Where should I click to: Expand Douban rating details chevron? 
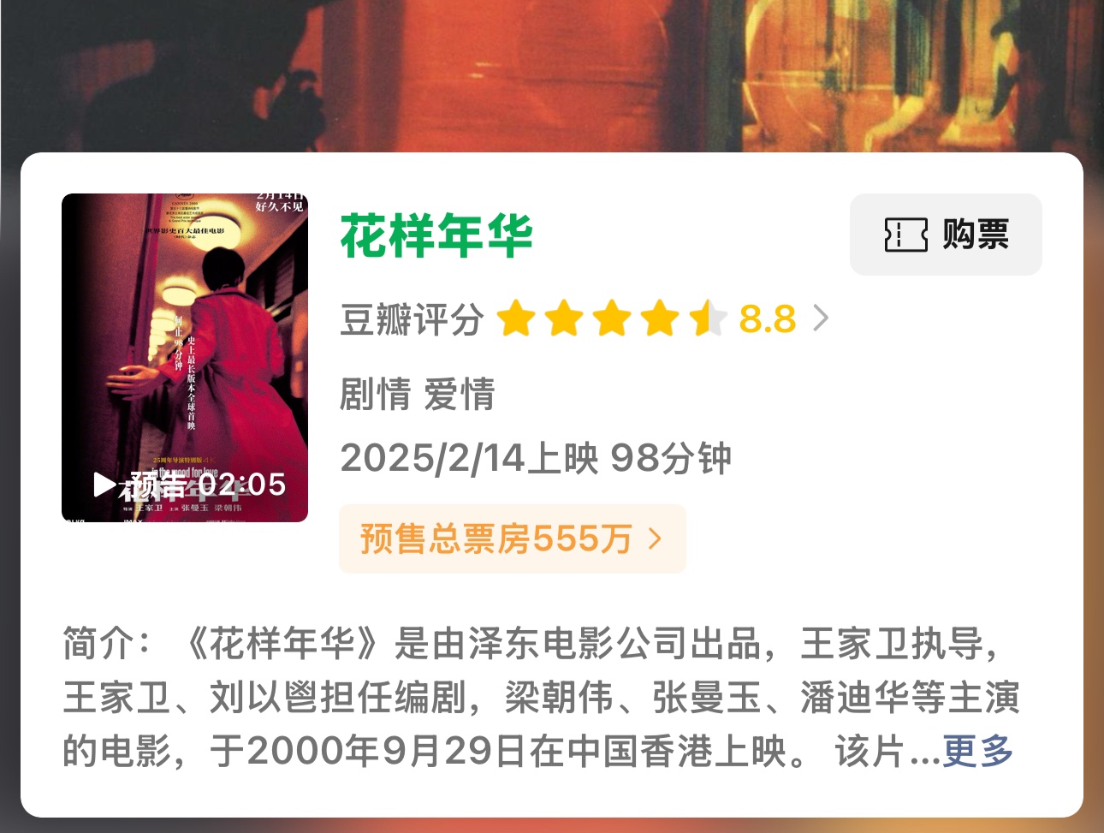point(821,318)
